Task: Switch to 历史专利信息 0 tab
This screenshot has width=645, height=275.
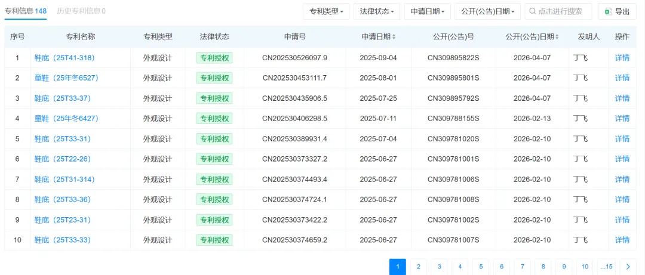Action: [x=81, y=11]
